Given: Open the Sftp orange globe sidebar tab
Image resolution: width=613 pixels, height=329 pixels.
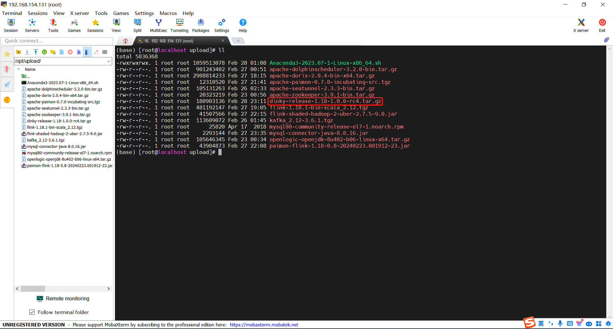Looking at the screenshot, I should (x=7, y=100).
